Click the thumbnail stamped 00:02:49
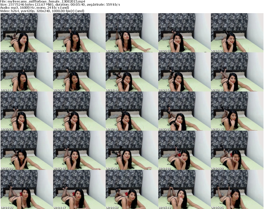Image resolution: width=264 pixels, height=209 pixels. 132,111
